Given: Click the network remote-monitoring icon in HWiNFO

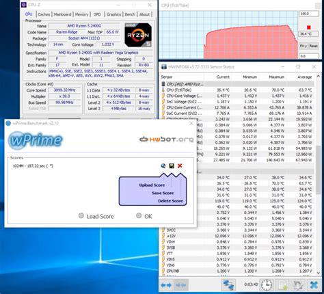Looking at the screenshot, I should click(x=228, y=284).
